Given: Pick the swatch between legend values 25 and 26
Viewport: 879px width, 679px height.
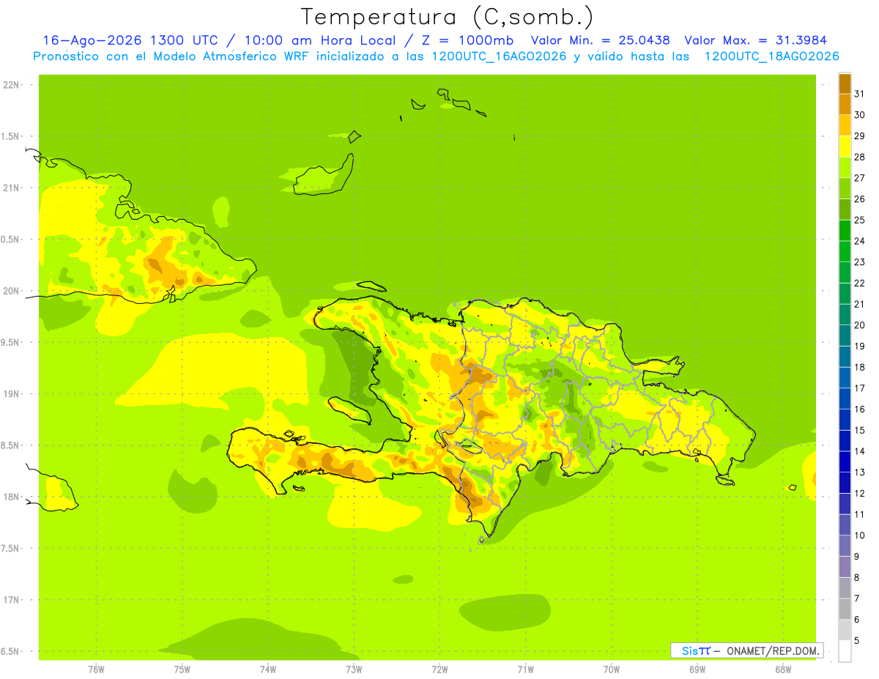Looking at the screenshot, I should pos(845,209).
